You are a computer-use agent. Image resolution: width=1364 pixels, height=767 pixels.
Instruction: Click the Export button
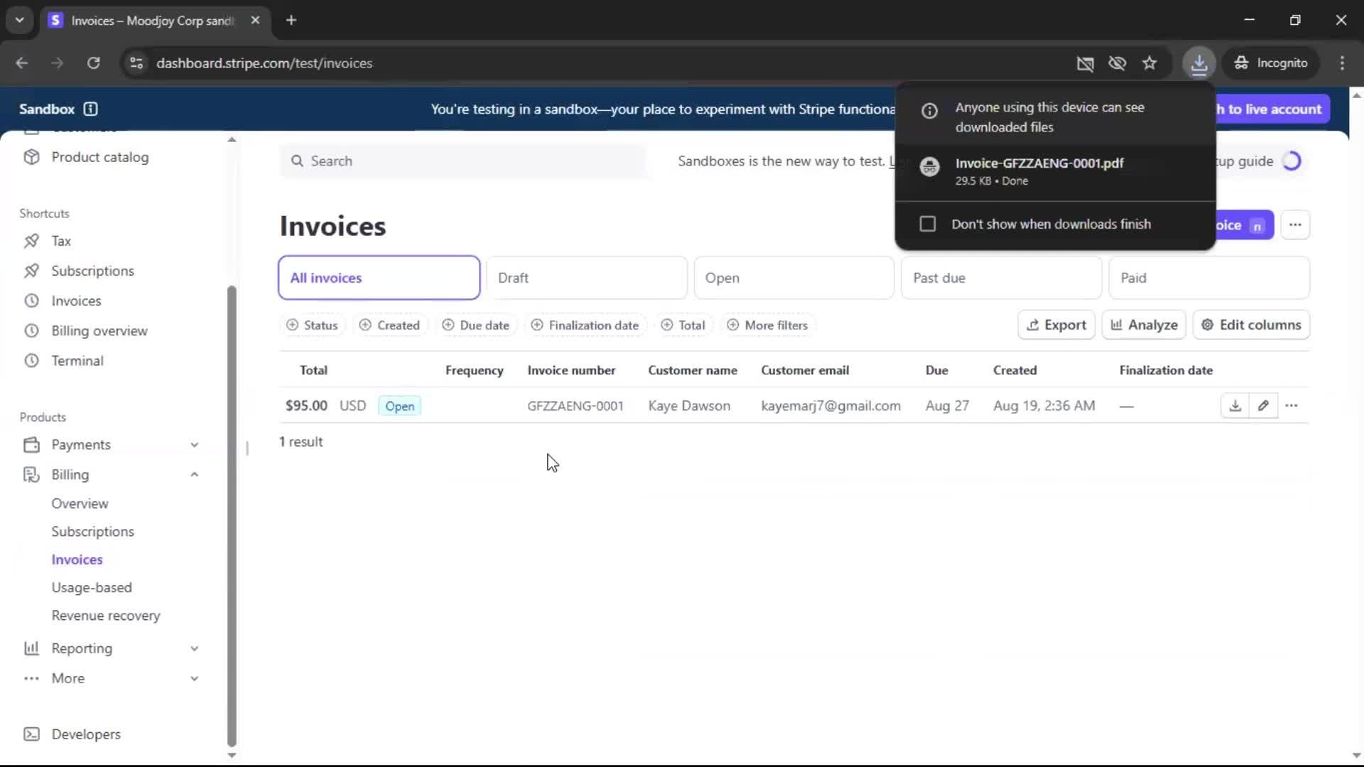pyautogui.click(x=1056, y=325)
